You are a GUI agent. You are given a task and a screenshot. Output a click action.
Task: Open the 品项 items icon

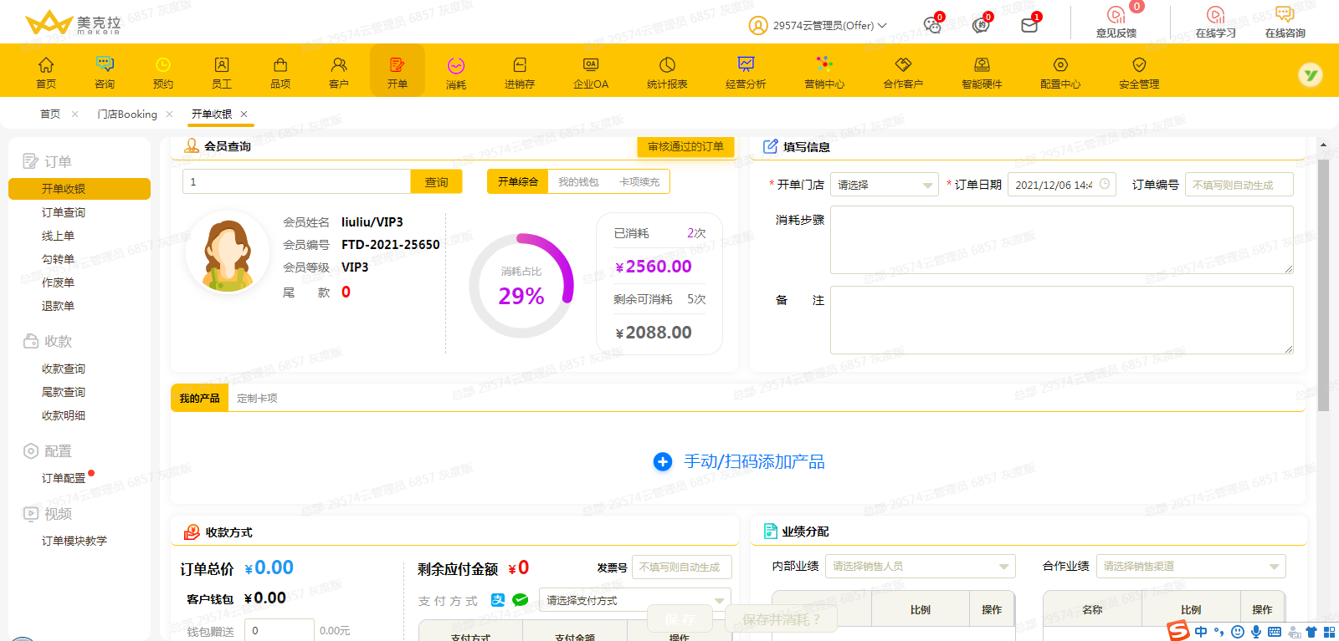pos(280,65)
